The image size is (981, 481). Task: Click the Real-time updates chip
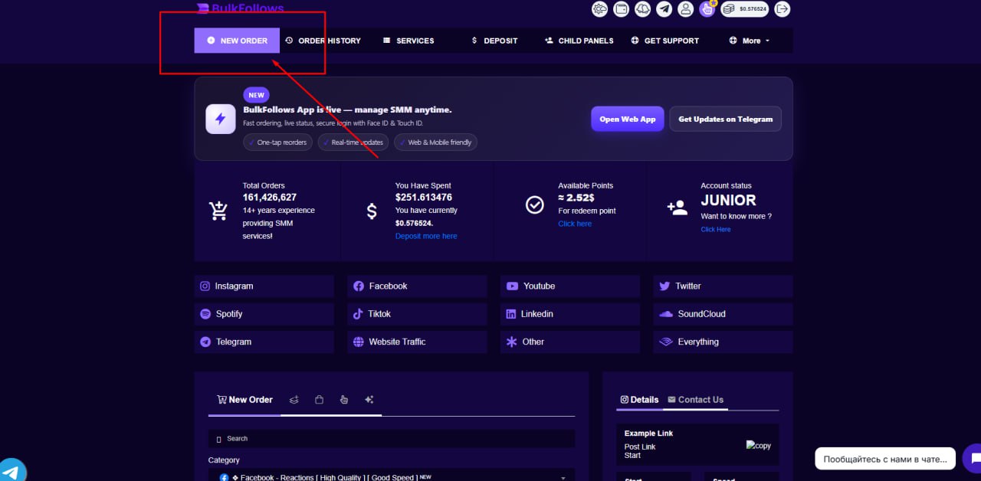(353, 142)
